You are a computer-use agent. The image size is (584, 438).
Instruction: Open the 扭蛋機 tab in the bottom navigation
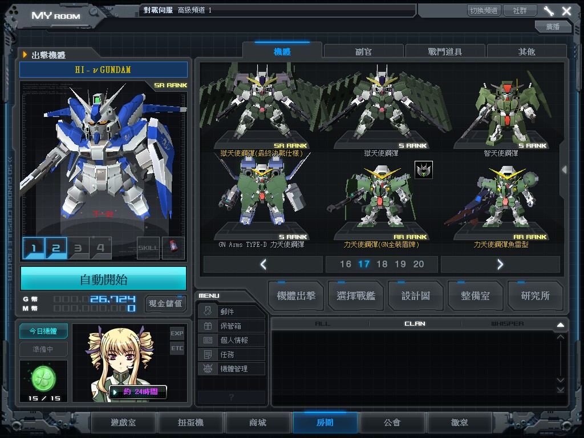[191, 423]
